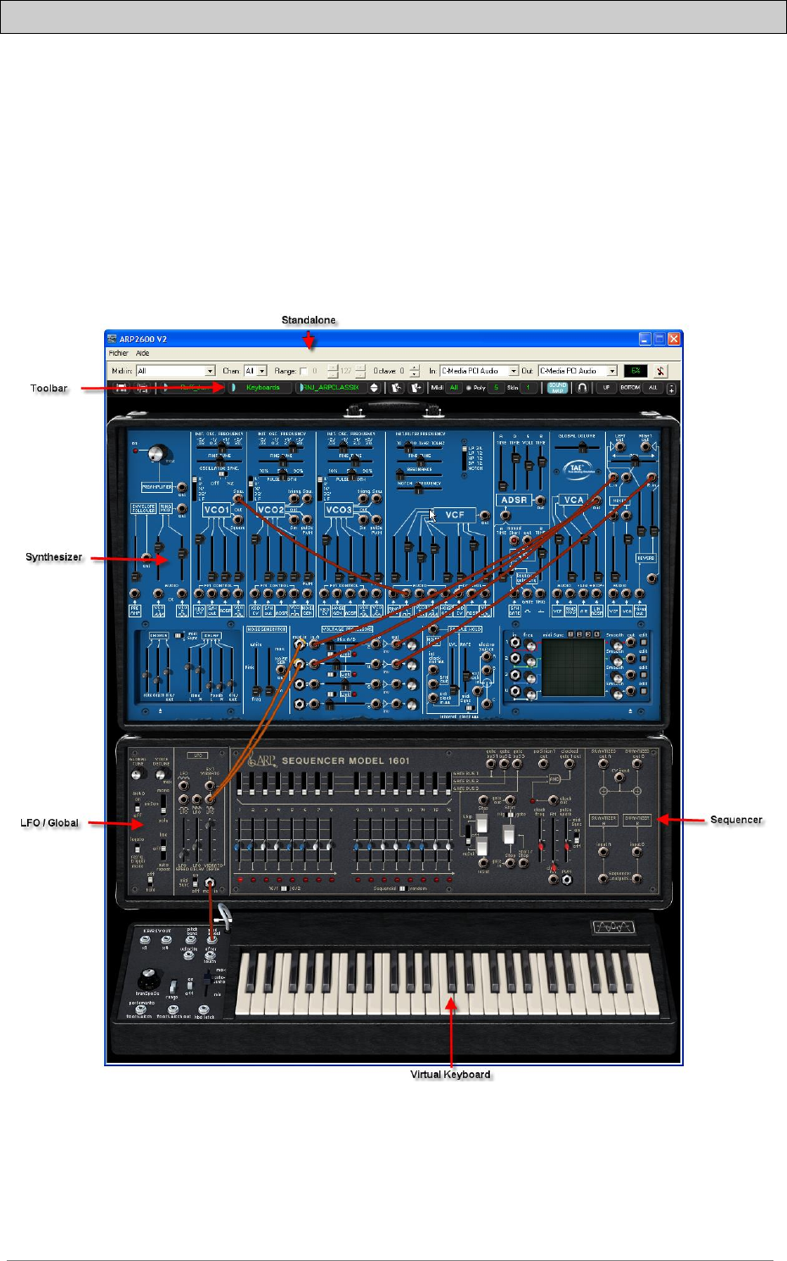The image size is (787, 1261).
Task: Click the Sound Map button
Action: [557, 388]
